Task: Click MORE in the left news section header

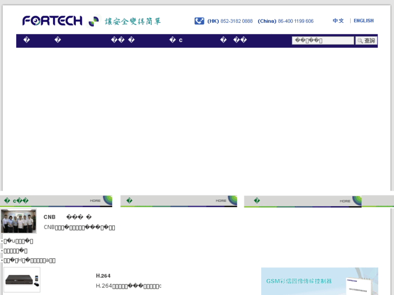Action: pos(95,201)
